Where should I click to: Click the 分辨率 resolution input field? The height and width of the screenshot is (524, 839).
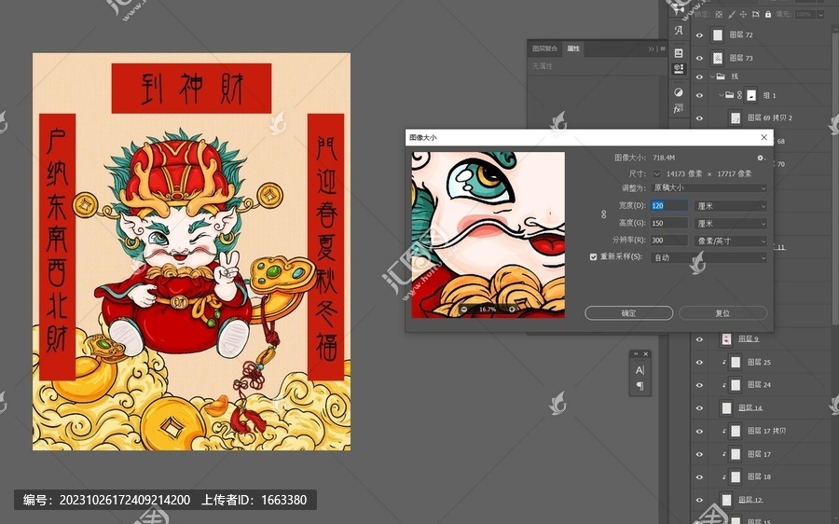tap(668, 241)
